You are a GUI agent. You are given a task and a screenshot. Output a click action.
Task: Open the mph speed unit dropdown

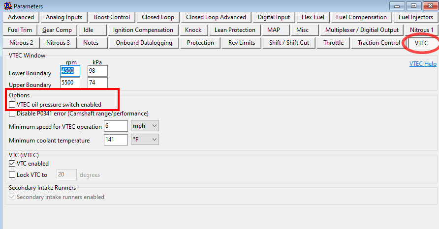145,126
